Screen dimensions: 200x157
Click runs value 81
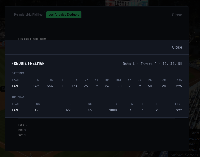[61, 86]
